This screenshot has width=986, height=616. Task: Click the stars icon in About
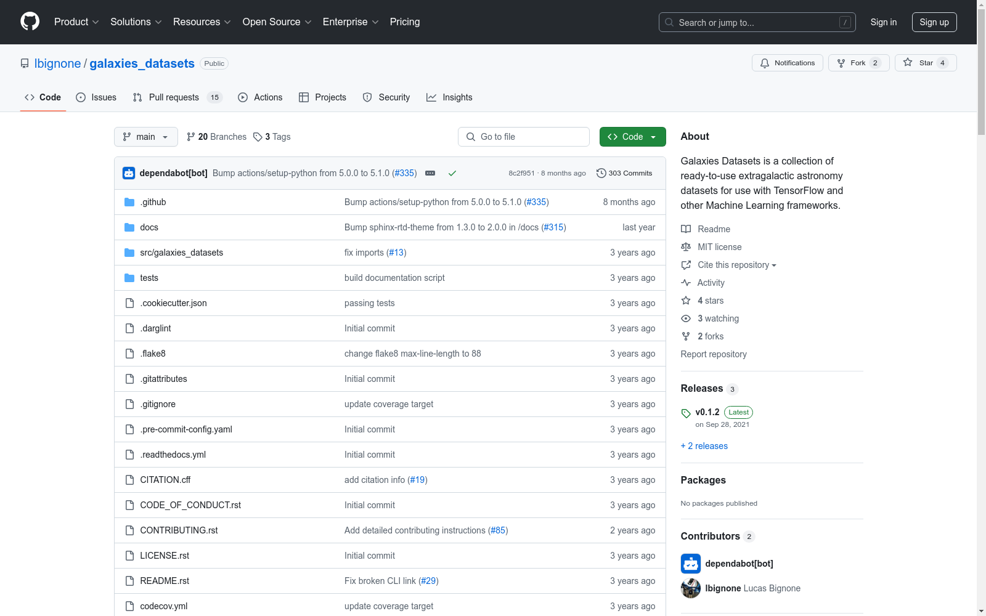(686, 301)
